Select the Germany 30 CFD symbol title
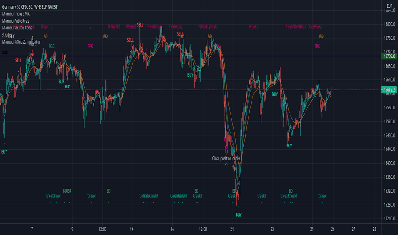The width and height of the screenshot is (398, 235). tap(30, 7)
